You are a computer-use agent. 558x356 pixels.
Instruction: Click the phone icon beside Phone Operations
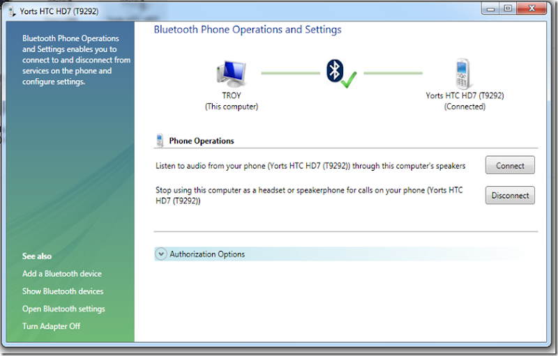[160, 140]
